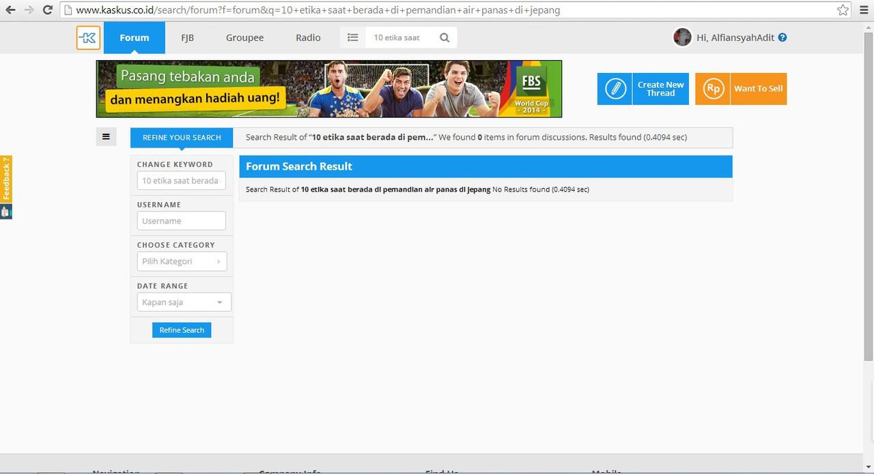This screenshot has height=474, width=874.
Task: Click the 'No Results found (0.4094 sec)' text
Action: click(x=541, y=189)
